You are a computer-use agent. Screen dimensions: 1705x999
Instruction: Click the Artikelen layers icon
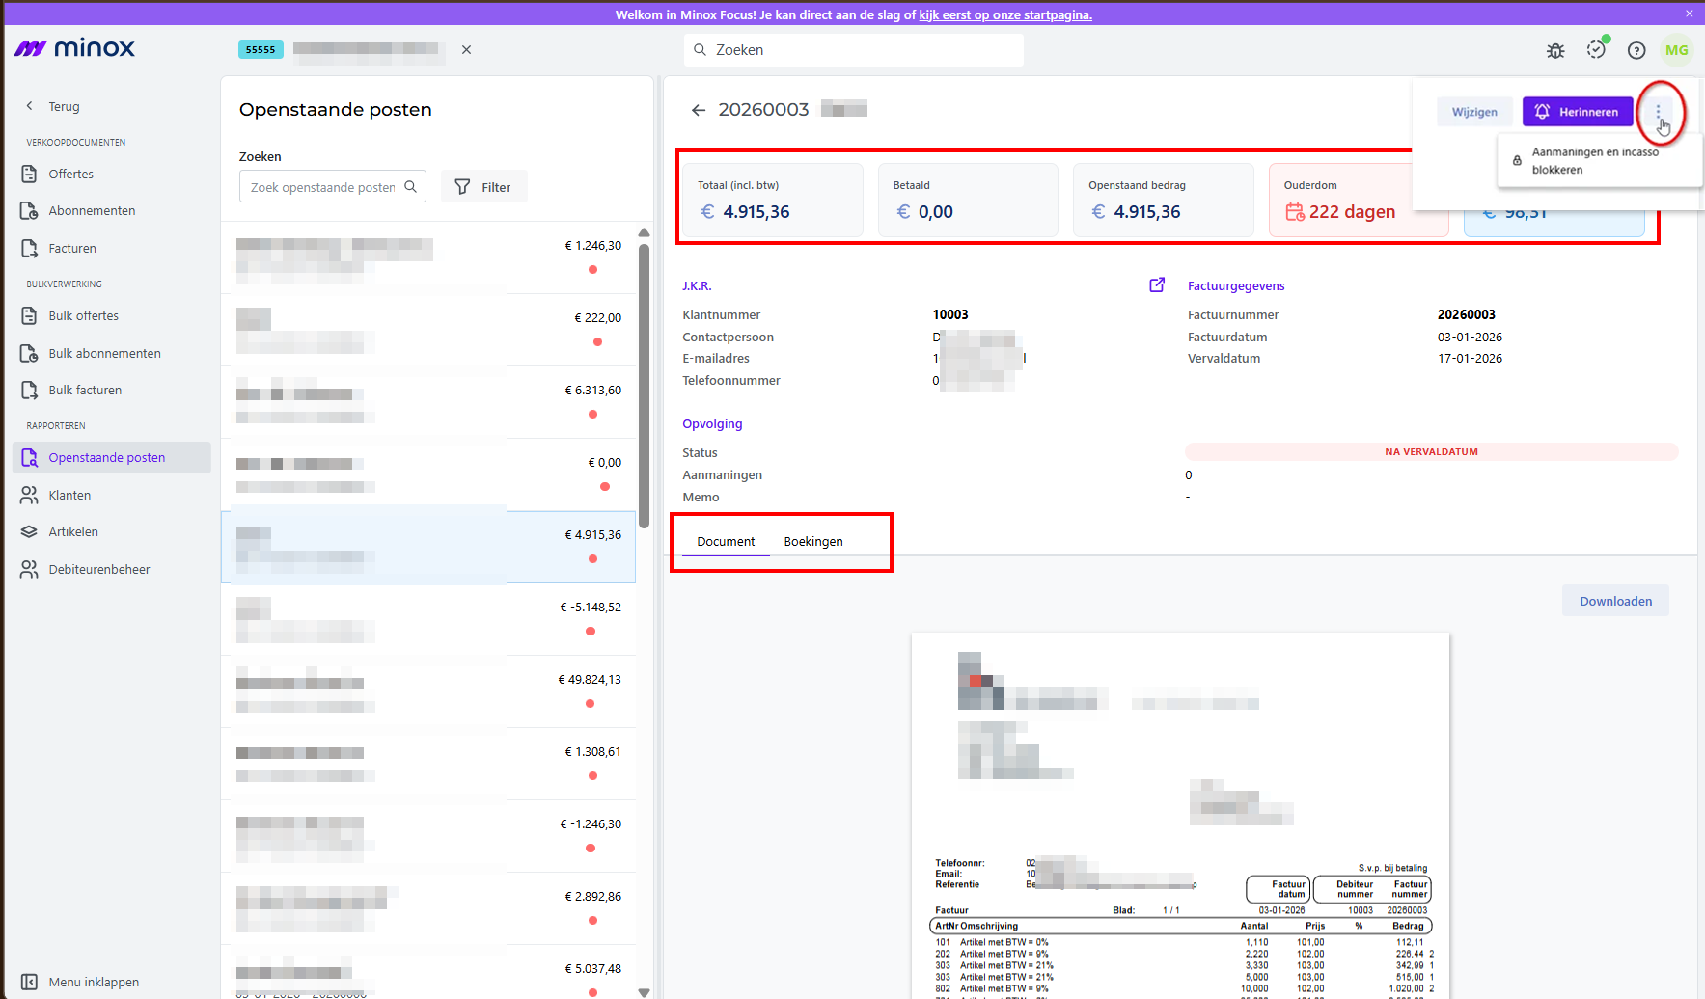click(29, 532)
